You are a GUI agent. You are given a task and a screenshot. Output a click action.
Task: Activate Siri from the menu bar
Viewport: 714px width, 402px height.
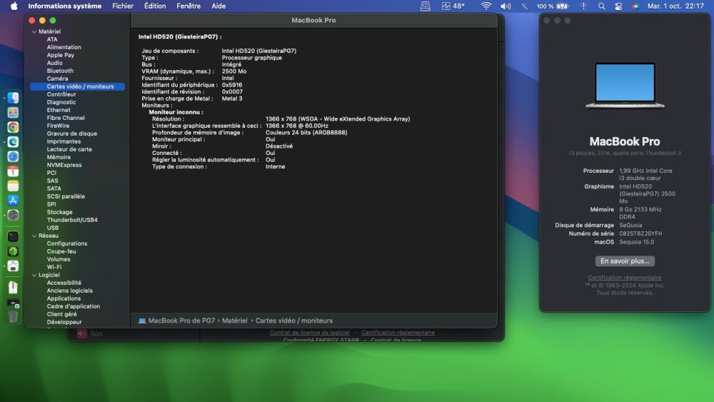[635, 6]
